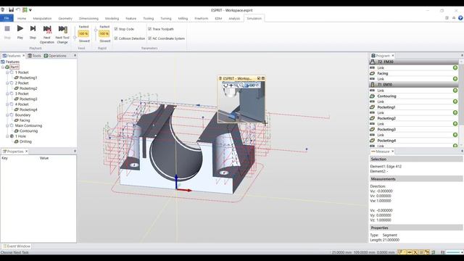The width and height of the screenshot is (464, 261).
Task: Click the Step playback icon
Action: [x=33, y=29]
